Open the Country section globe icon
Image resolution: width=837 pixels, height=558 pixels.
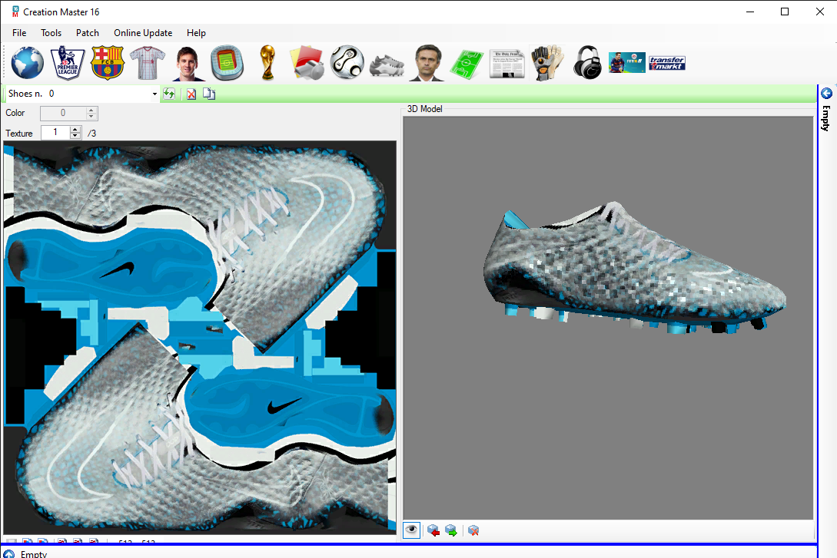[27, 63]
